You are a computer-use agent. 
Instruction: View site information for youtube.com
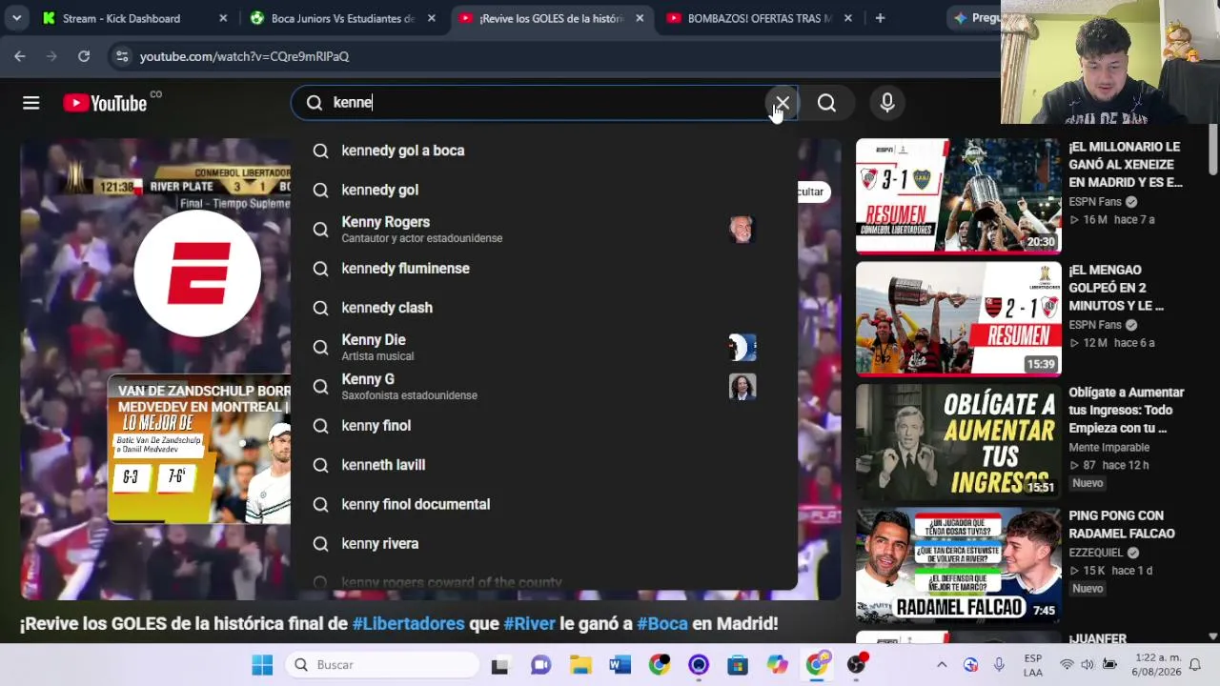[122, 56]
